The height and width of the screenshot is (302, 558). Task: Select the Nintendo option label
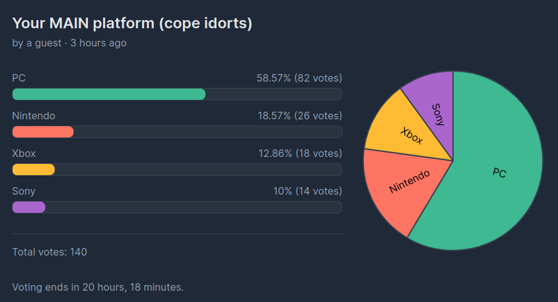33,116
